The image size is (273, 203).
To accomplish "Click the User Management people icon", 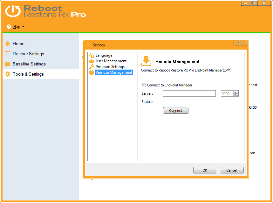I will (x=92, y=61).
